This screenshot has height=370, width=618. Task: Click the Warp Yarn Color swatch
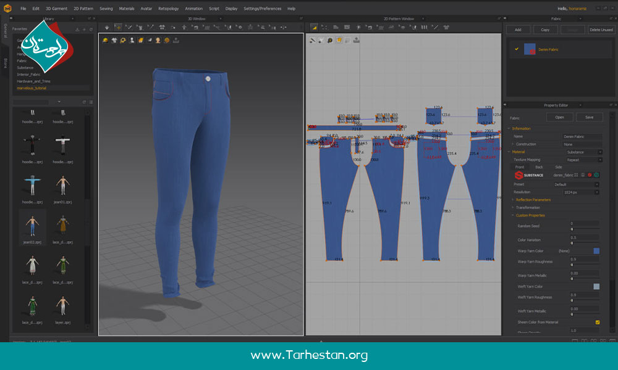click(x=596, y=250)
